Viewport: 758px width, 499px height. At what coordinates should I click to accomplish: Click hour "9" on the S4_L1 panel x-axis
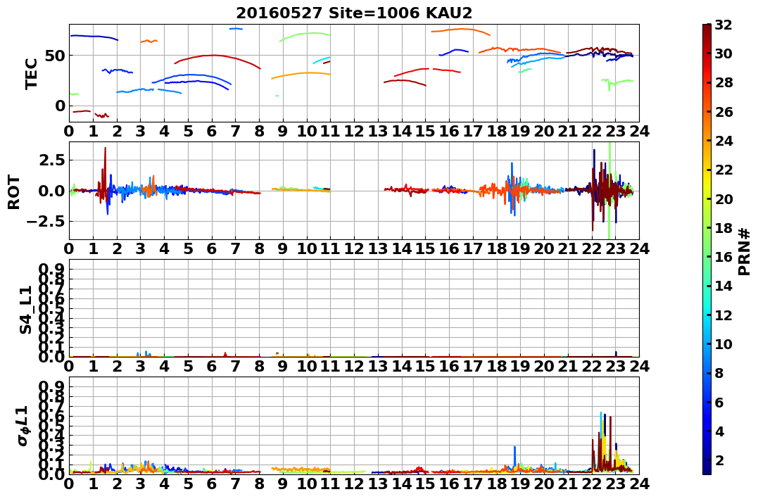283,366
